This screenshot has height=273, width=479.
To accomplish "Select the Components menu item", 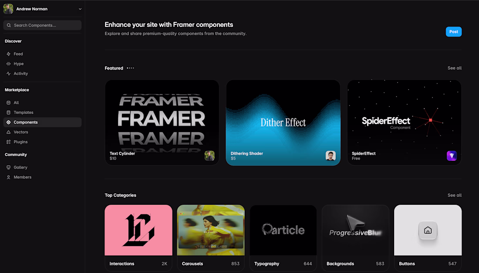I will click(x=43, y=122).
